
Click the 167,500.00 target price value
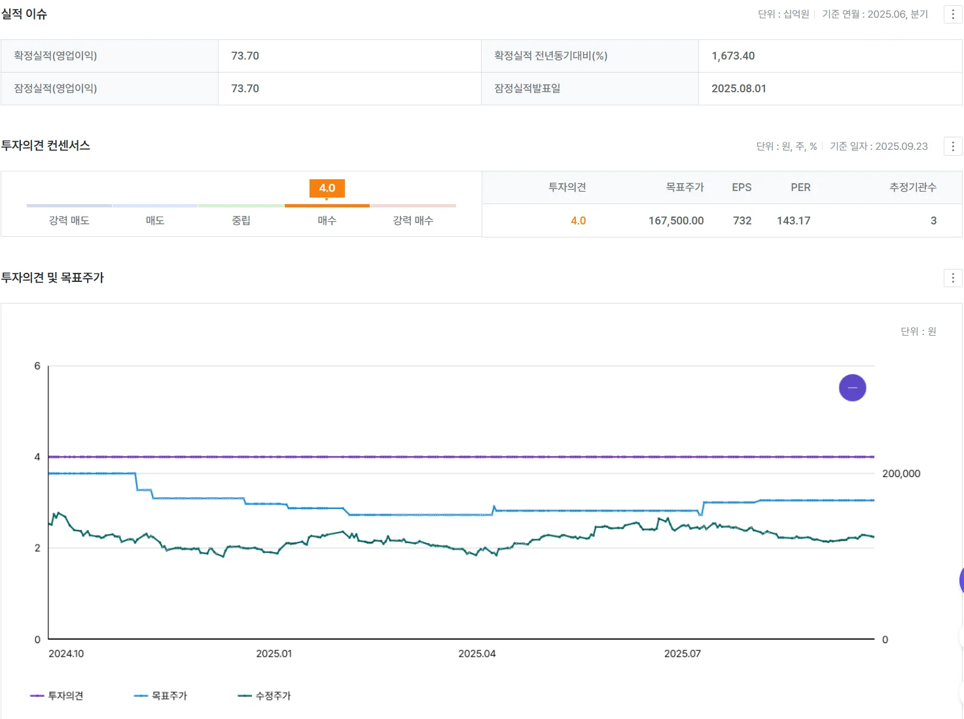(676, 221)
